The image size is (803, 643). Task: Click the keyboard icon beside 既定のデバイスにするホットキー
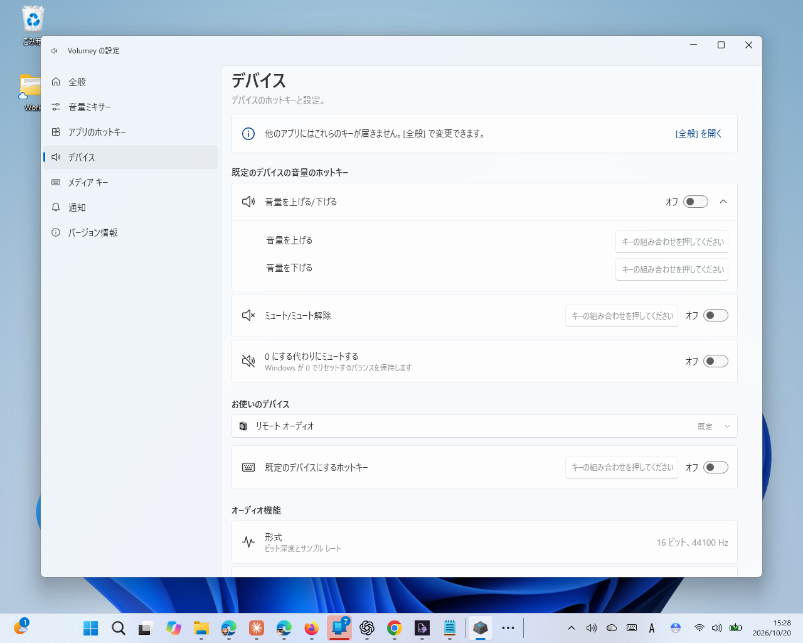(x=248, y=467)
